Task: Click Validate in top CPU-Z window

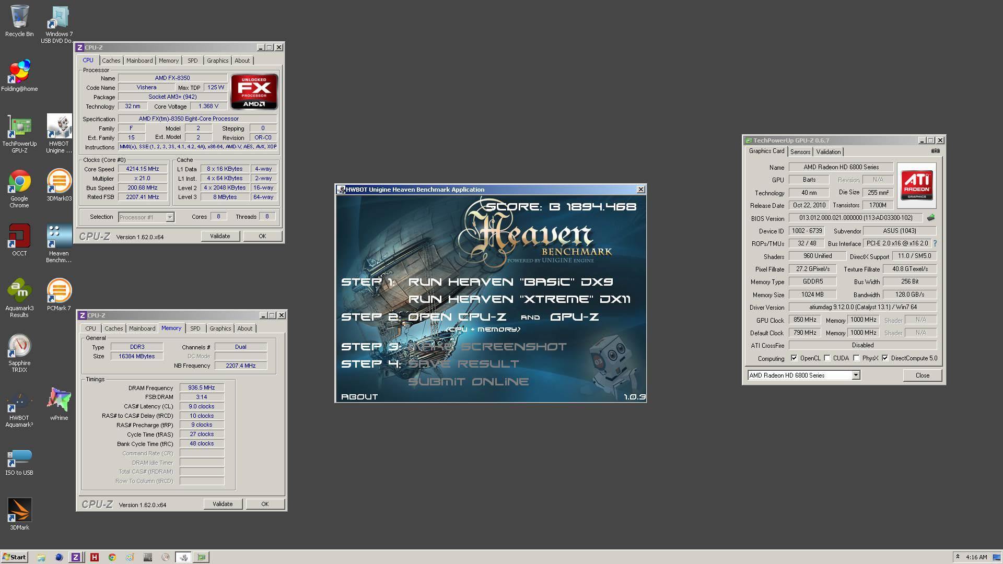Action: 220,236
